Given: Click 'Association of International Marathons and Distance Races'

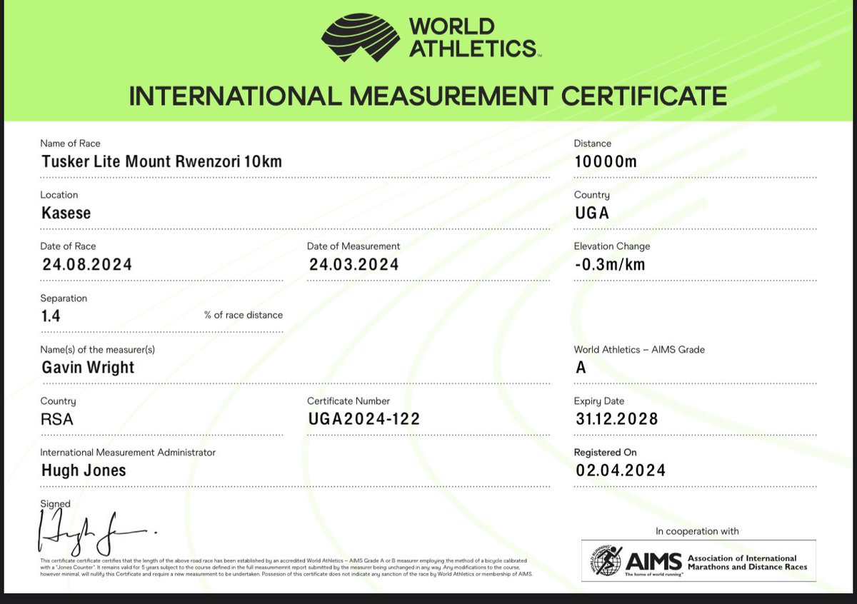Looking at the screenshot, I should [x=747, y=562].
